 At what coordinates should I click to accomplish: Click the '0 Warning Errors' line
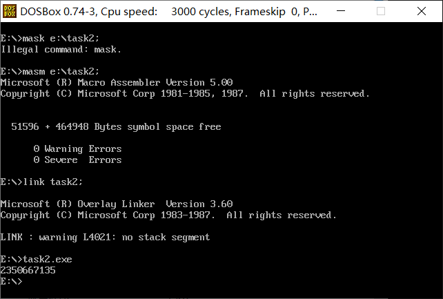(78, 149)
